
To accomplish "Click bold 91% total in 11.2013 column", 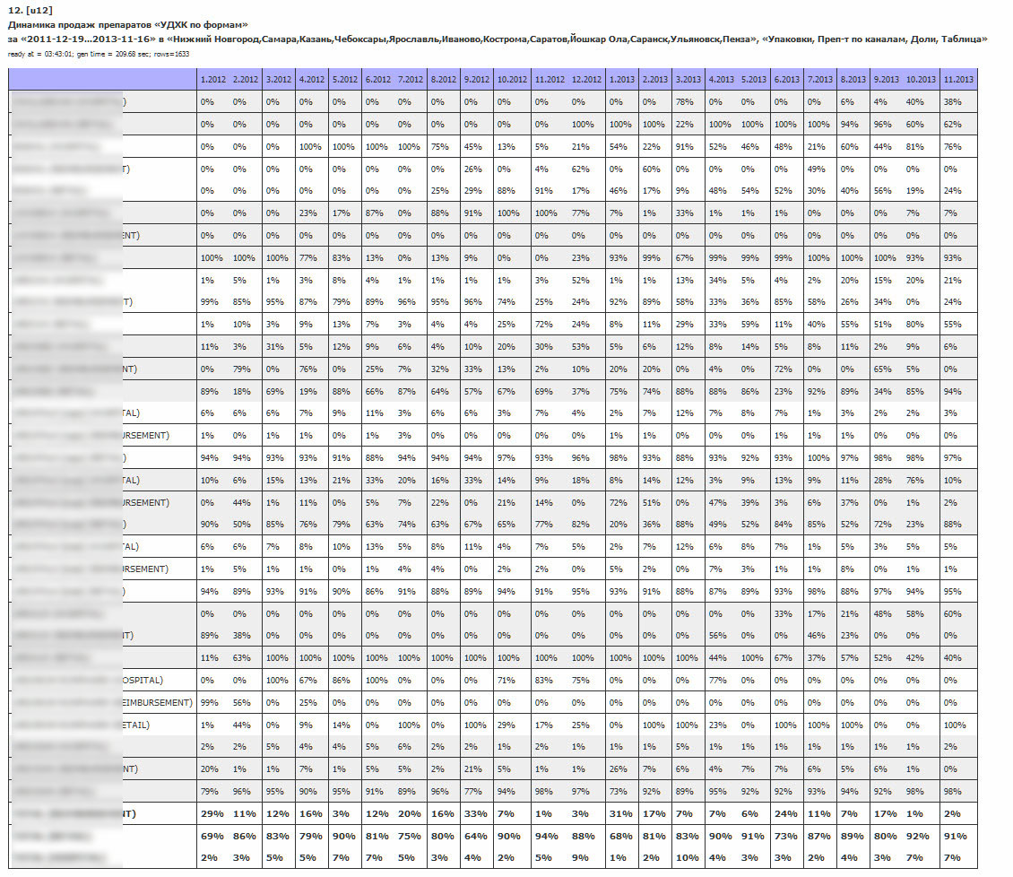I will coord(957,837).
